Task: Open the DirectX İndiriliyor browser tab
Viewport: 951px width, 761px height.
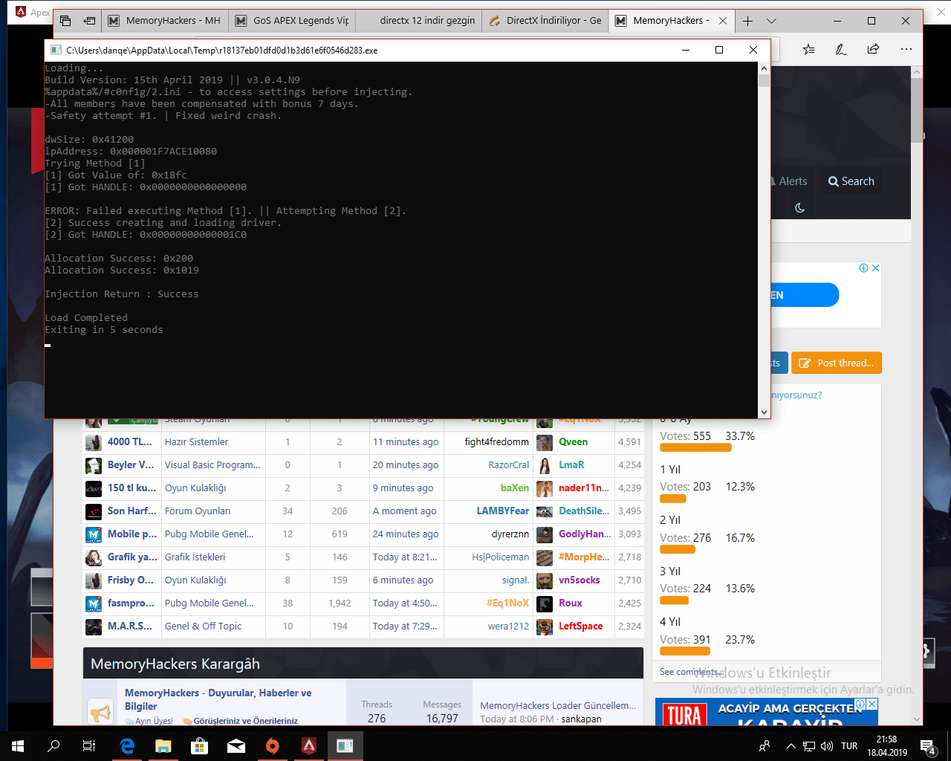Action: click(x=545, y=21)
